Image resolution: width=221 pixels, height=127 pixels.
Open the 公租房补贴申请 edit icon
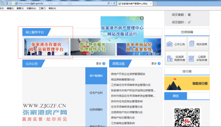click(x=191, y=59)
